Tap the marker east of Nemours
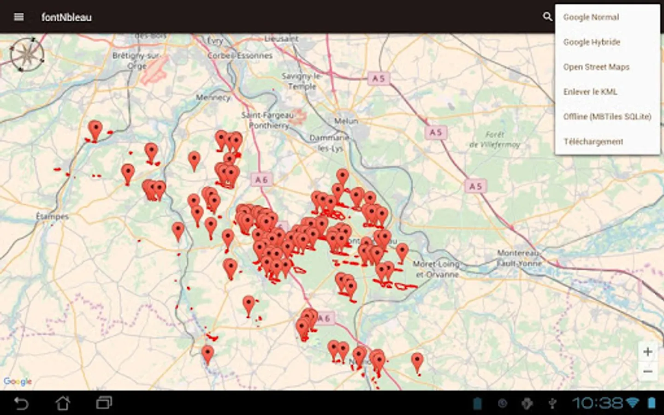 417,362
